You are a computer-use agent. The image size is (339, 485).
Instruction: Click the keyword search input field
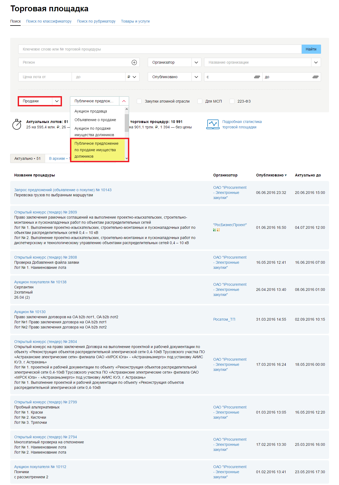coord(160,49)
